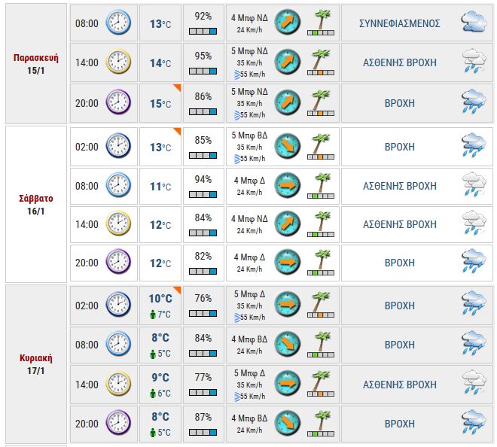Viewport: 497px width, 447px height.
Task: Click the humidity bar under 92%
Action: [x=203, y=32]
